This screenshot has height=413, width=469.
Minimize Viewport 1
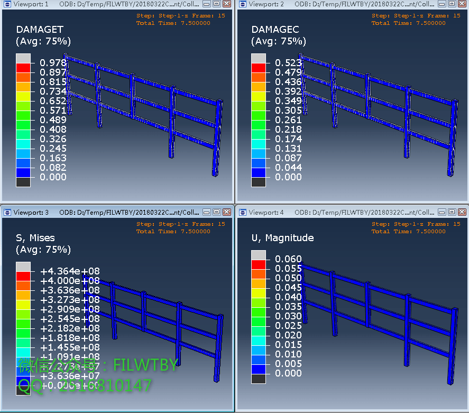(x=206, y=4)
